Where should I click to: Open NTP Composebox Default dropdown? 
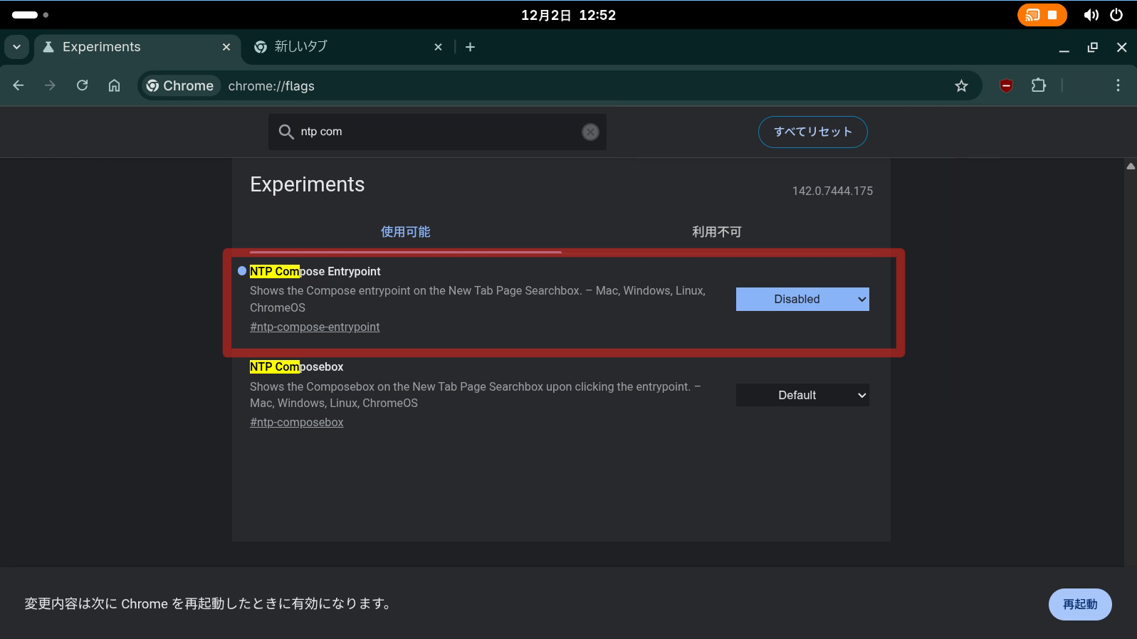point(802,395)
